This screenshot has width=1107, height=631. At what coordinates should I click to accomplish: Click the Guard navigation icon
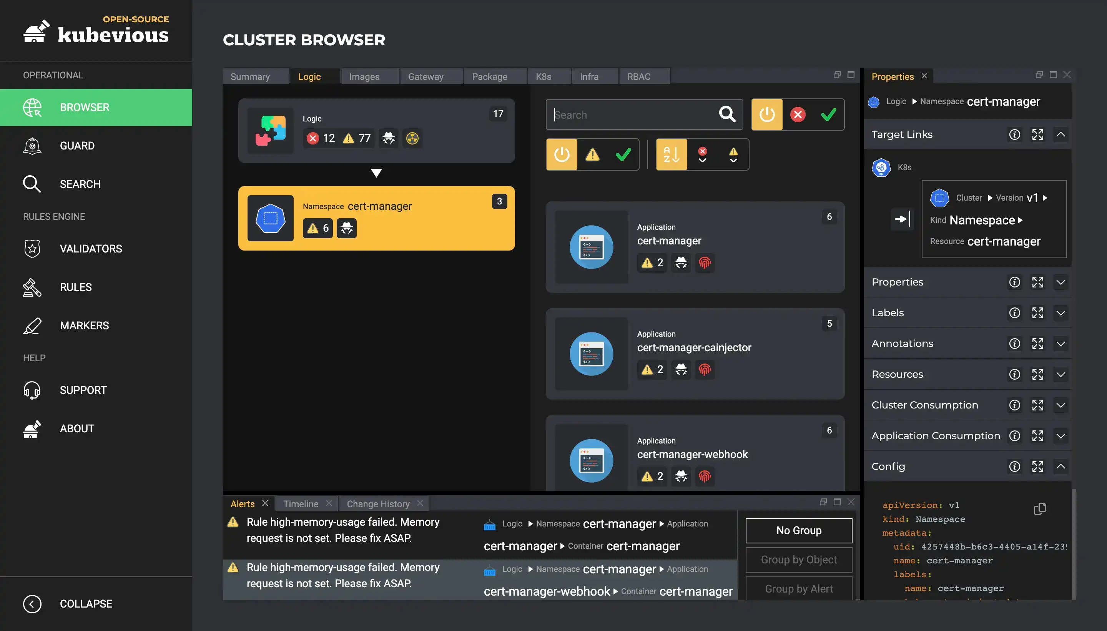(32, 145)
